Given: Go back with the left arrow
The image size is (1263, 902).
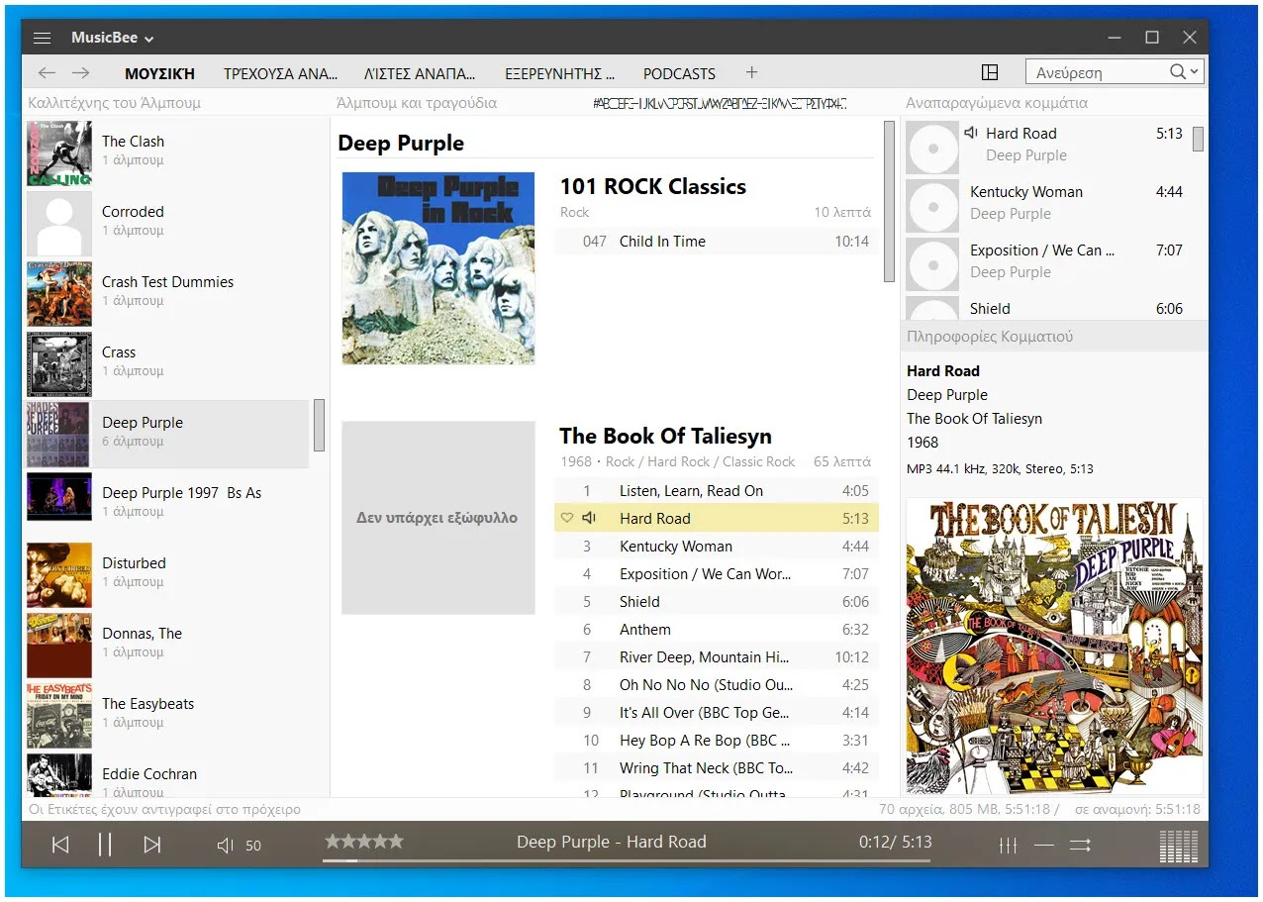Looking at the screenshot, I should pyautogui.click(x=47, y=72).
